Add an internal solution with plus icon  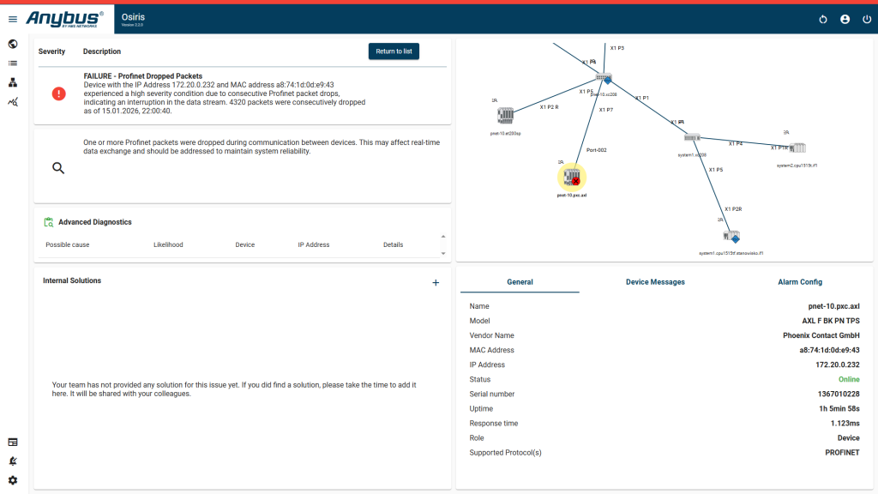tap(436, 283)
